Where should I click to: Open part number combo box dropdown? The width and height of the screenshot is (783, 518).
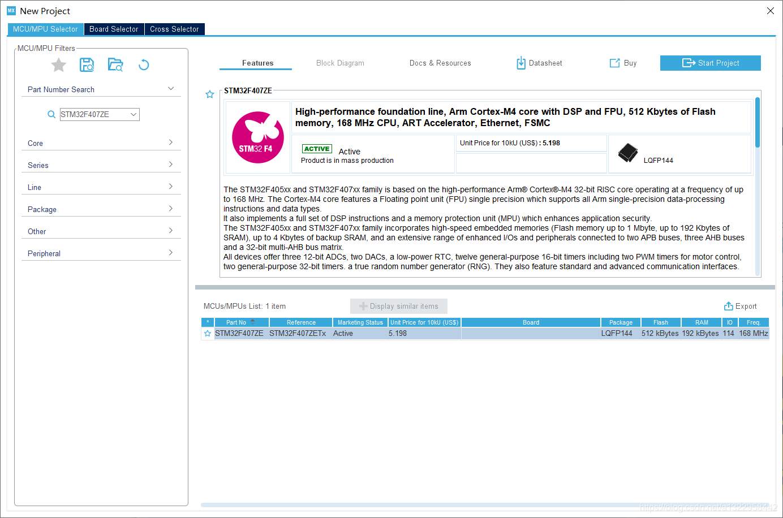(134, 114)
